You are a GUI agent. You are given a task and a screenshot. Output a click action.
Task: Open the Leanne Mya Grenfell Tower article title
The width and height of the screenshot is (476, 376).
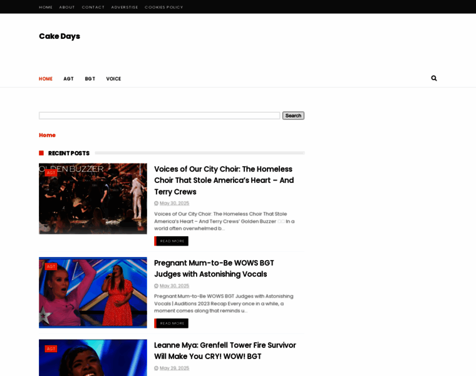click(x=225, y=351)
